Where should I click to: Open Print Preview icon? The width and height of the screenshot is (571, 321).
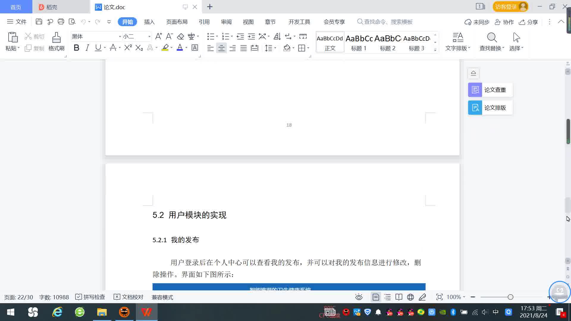tap(72, 22)
